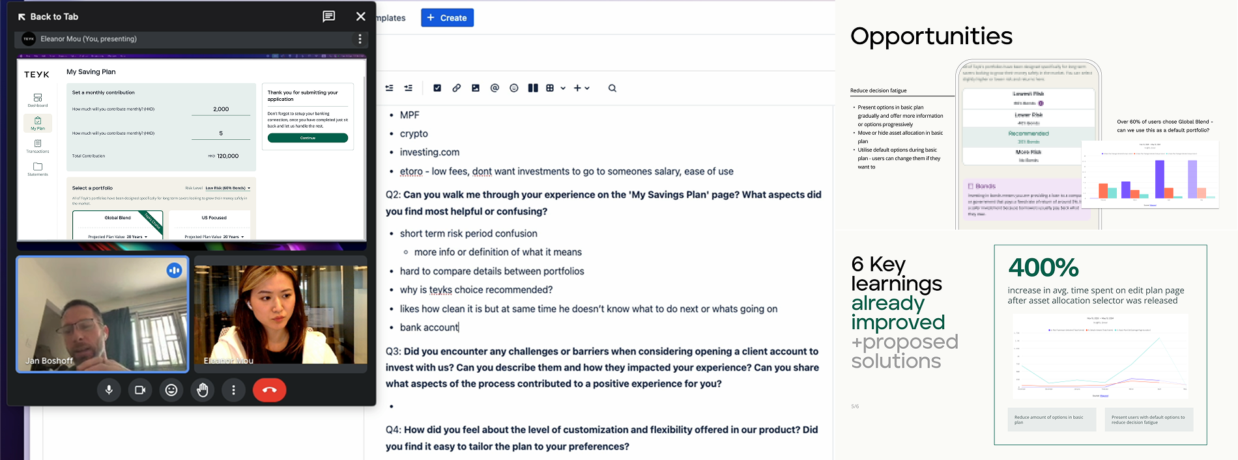Expand the plus insert-more dropdown arrow
The width and height of the screenshot is (1238, 460).
[587, 88]
